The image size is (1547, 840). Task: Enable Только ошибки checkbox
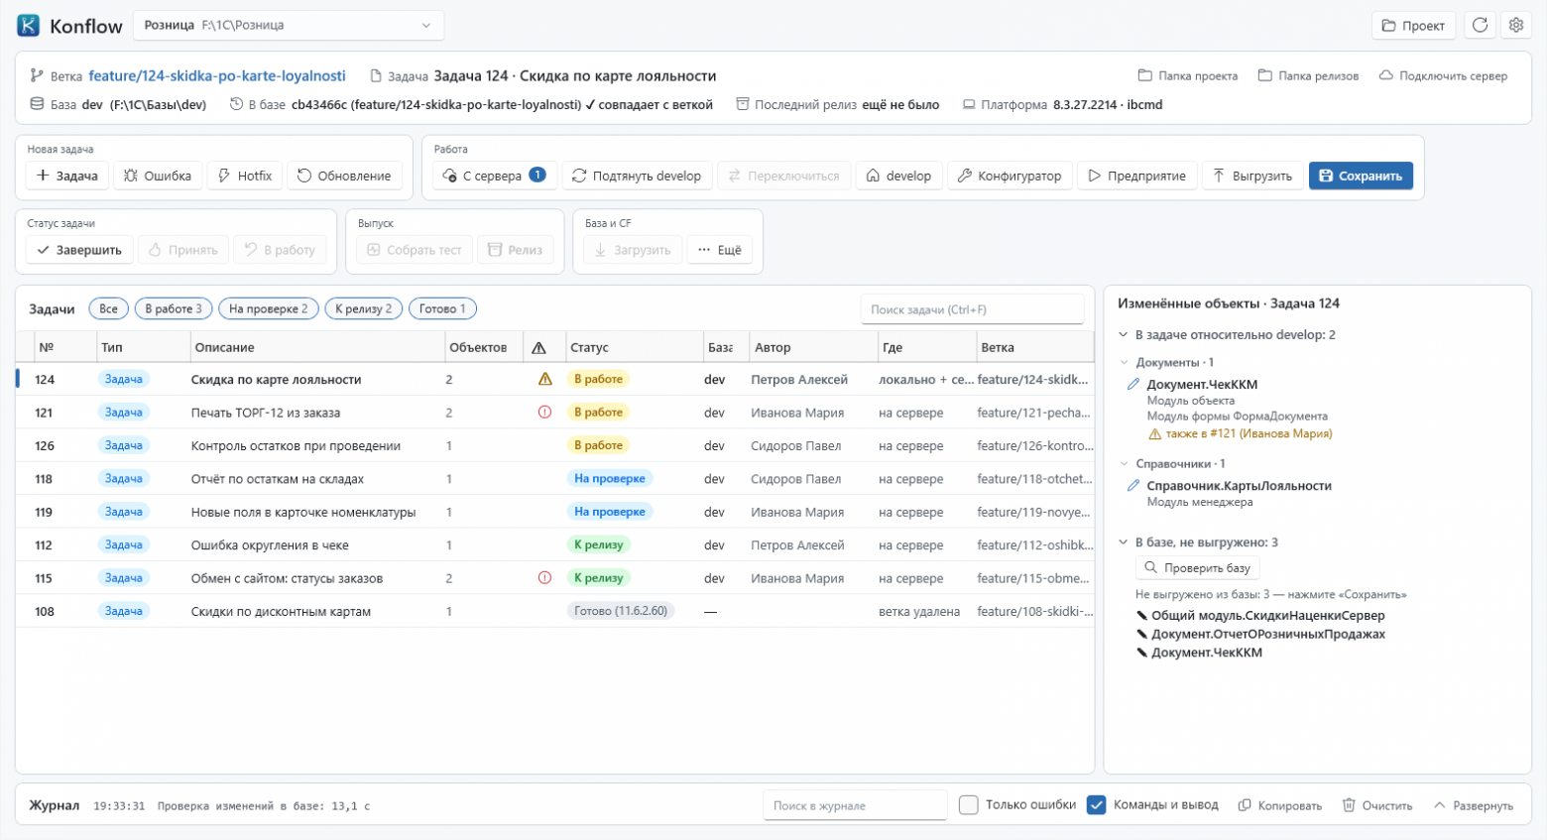(x=969, y=805)
